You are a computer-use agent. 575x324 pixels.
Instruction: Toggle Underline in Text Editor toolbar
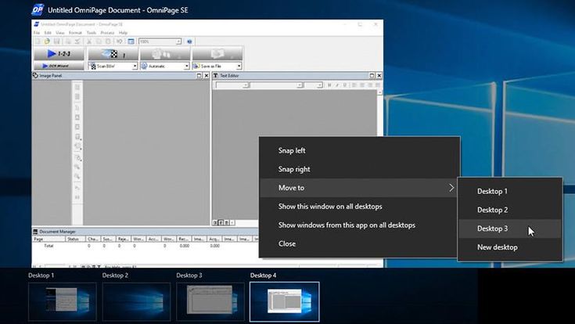[345, 85]
